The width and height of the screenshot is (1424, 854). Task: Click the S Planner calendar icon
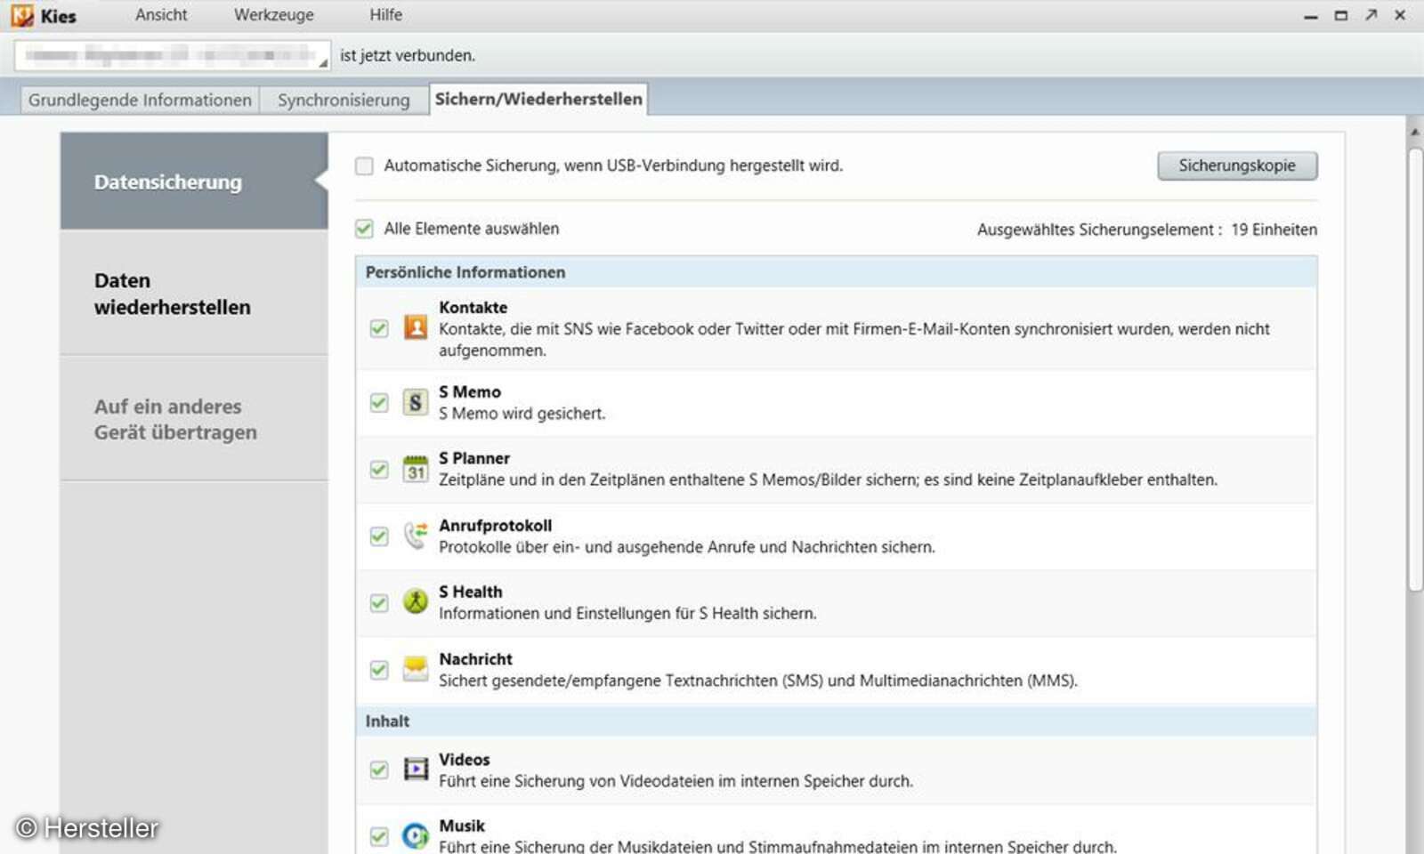pyautogui.click(x=416, y=469)
